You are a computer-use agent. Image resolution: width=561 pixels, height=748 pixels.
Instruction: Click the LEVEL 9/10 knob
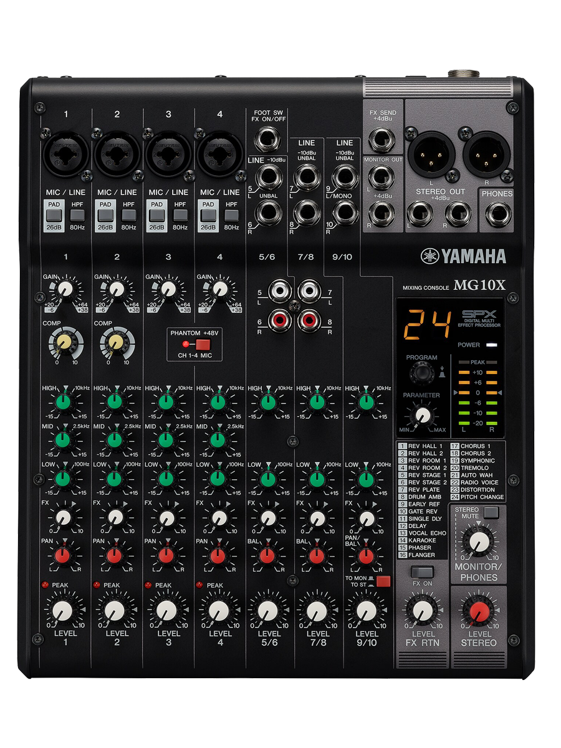pos(367,611)
